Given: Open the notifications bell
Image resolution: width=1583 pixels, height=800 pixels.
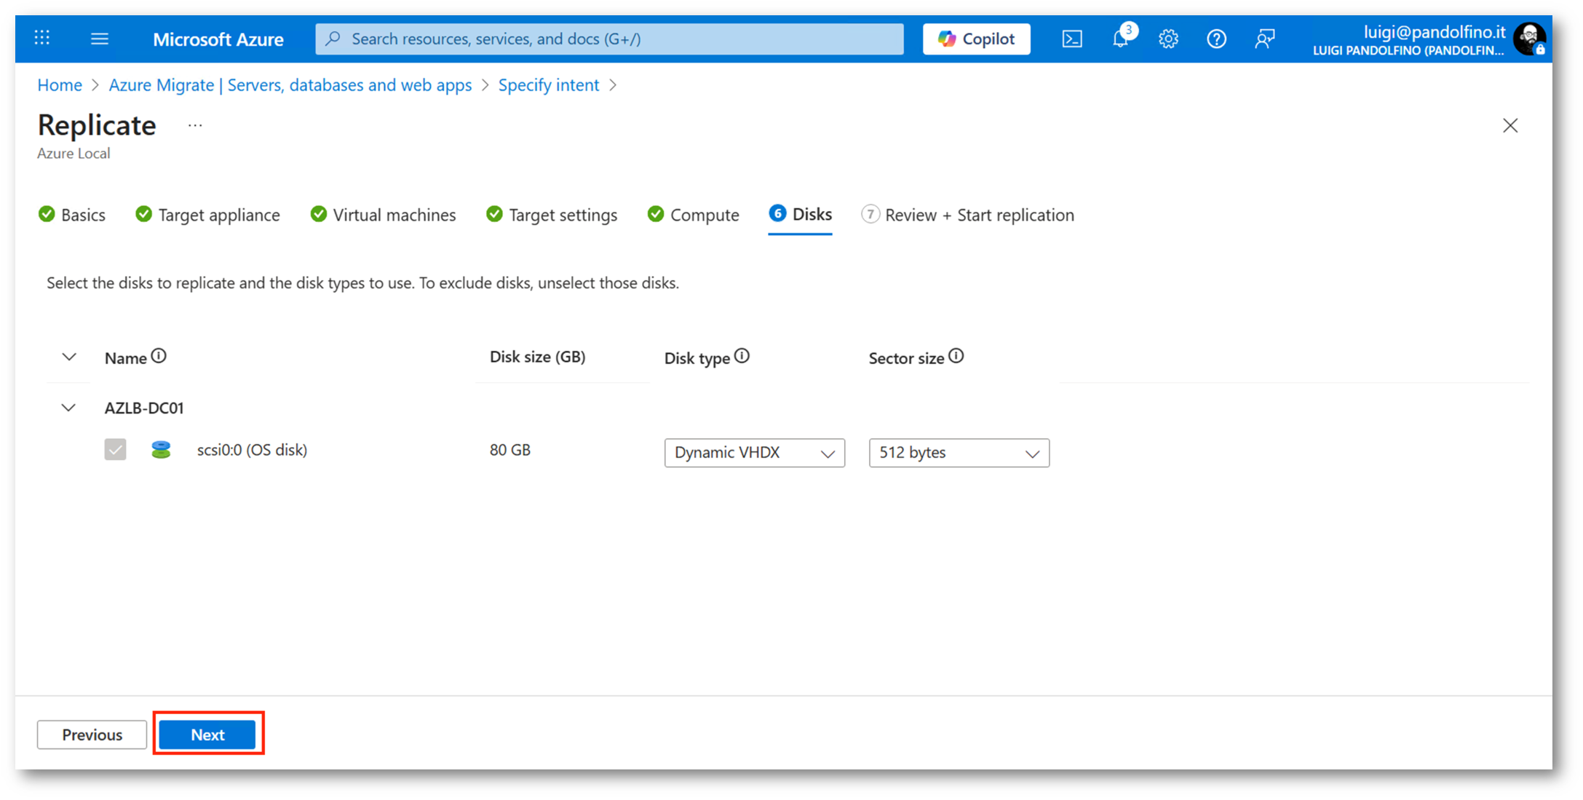Looking at the screenshot, I should [x=1120, y=39].
